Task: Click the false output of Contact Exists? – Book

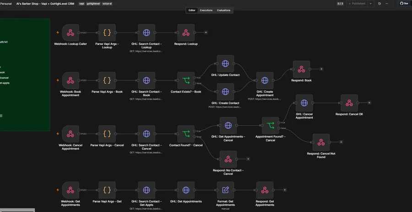Action: click(195, 83)
